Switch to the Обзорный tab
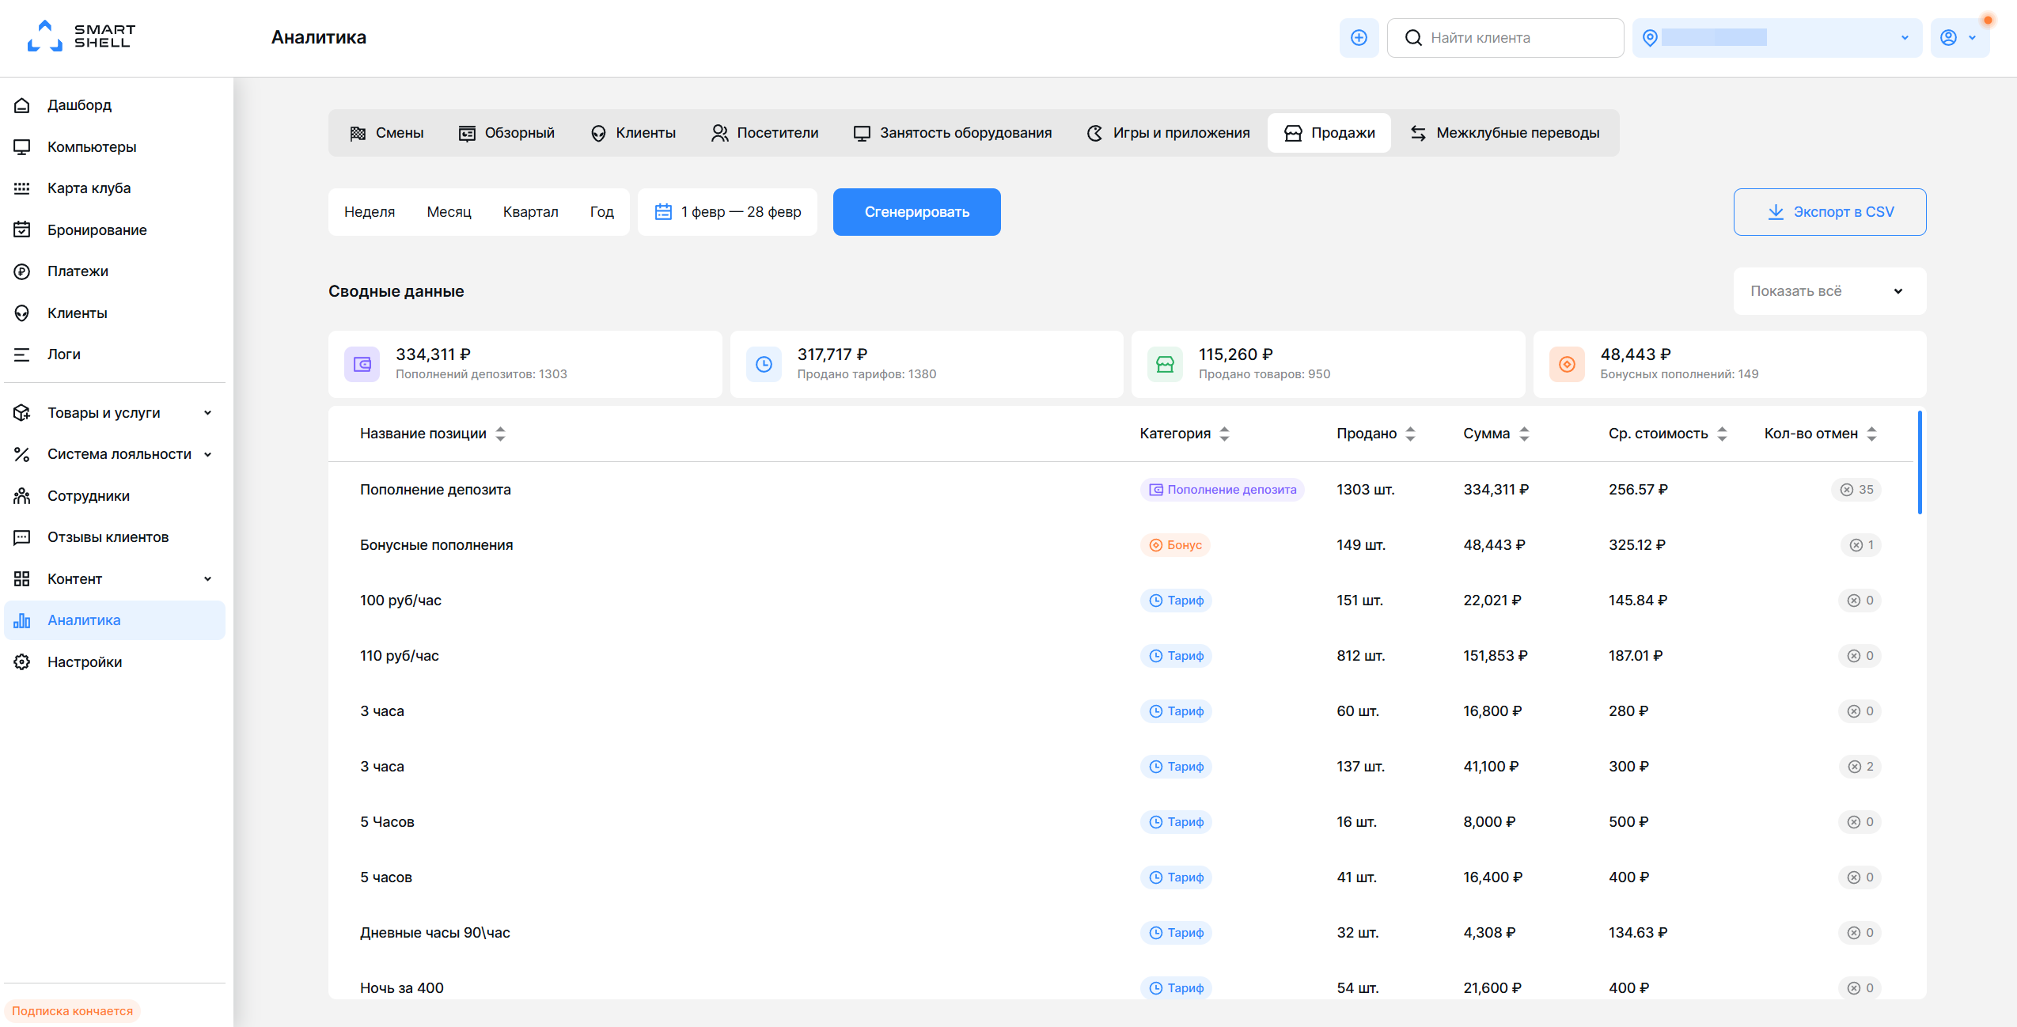 (506, 133)
